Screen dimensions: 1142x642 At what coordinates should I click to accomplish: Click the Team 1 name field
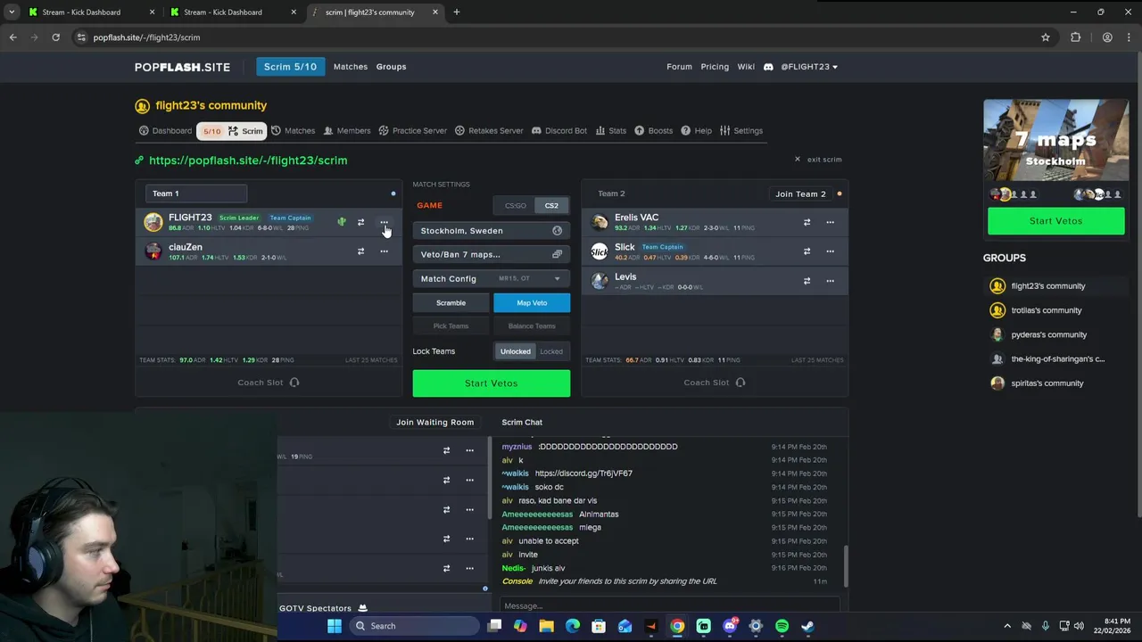click(x=196, y=193)
